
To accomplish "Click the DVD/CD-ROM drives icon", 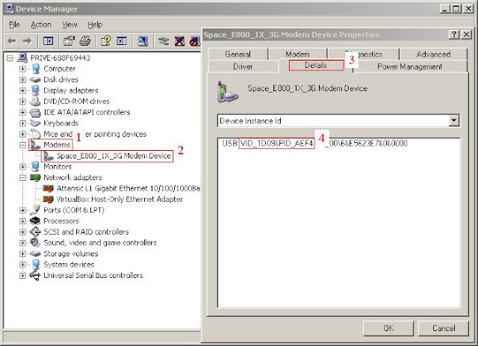I will coord(35,101).
